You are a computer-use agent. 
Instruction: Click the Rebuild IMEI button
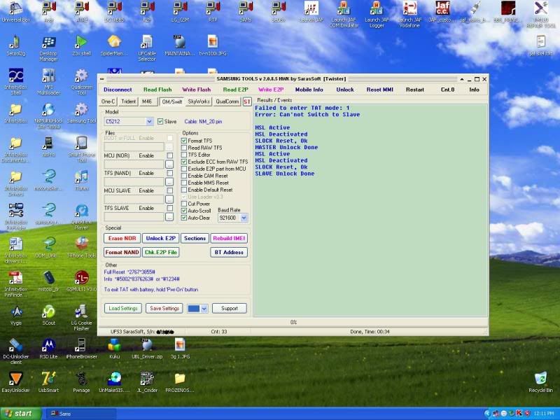[229, 238]
